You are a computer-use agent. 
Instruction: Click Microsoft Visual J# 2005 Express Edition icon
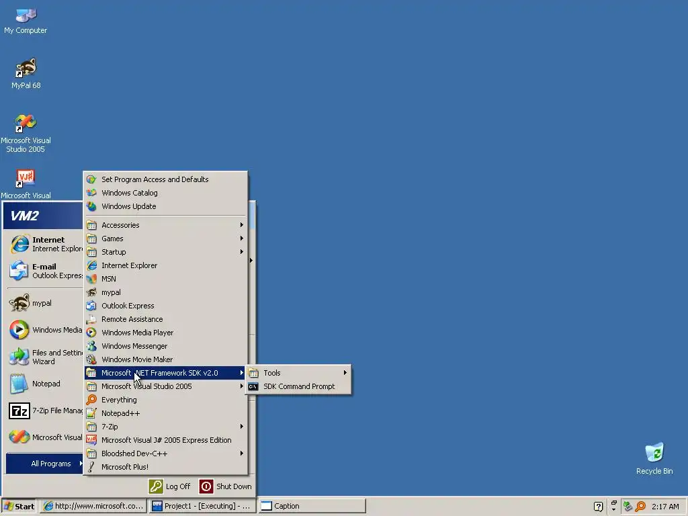tap(91, 440)
